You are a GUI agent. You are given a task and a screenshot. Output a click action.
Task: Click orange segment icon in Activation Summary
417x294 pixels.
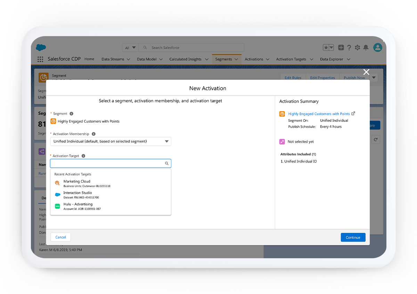pyautogui.click(x=282, y=114)
